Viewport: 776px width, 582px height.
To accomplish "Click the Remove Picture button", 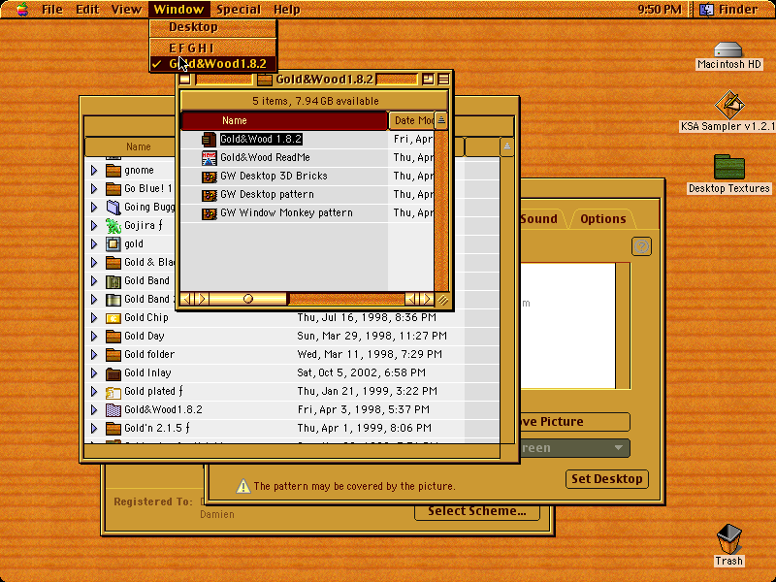I will (x=574, y=422).
